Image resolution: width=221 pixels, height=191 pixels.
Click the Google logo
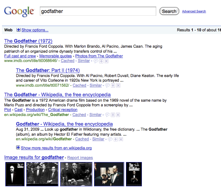pos(19,11)
